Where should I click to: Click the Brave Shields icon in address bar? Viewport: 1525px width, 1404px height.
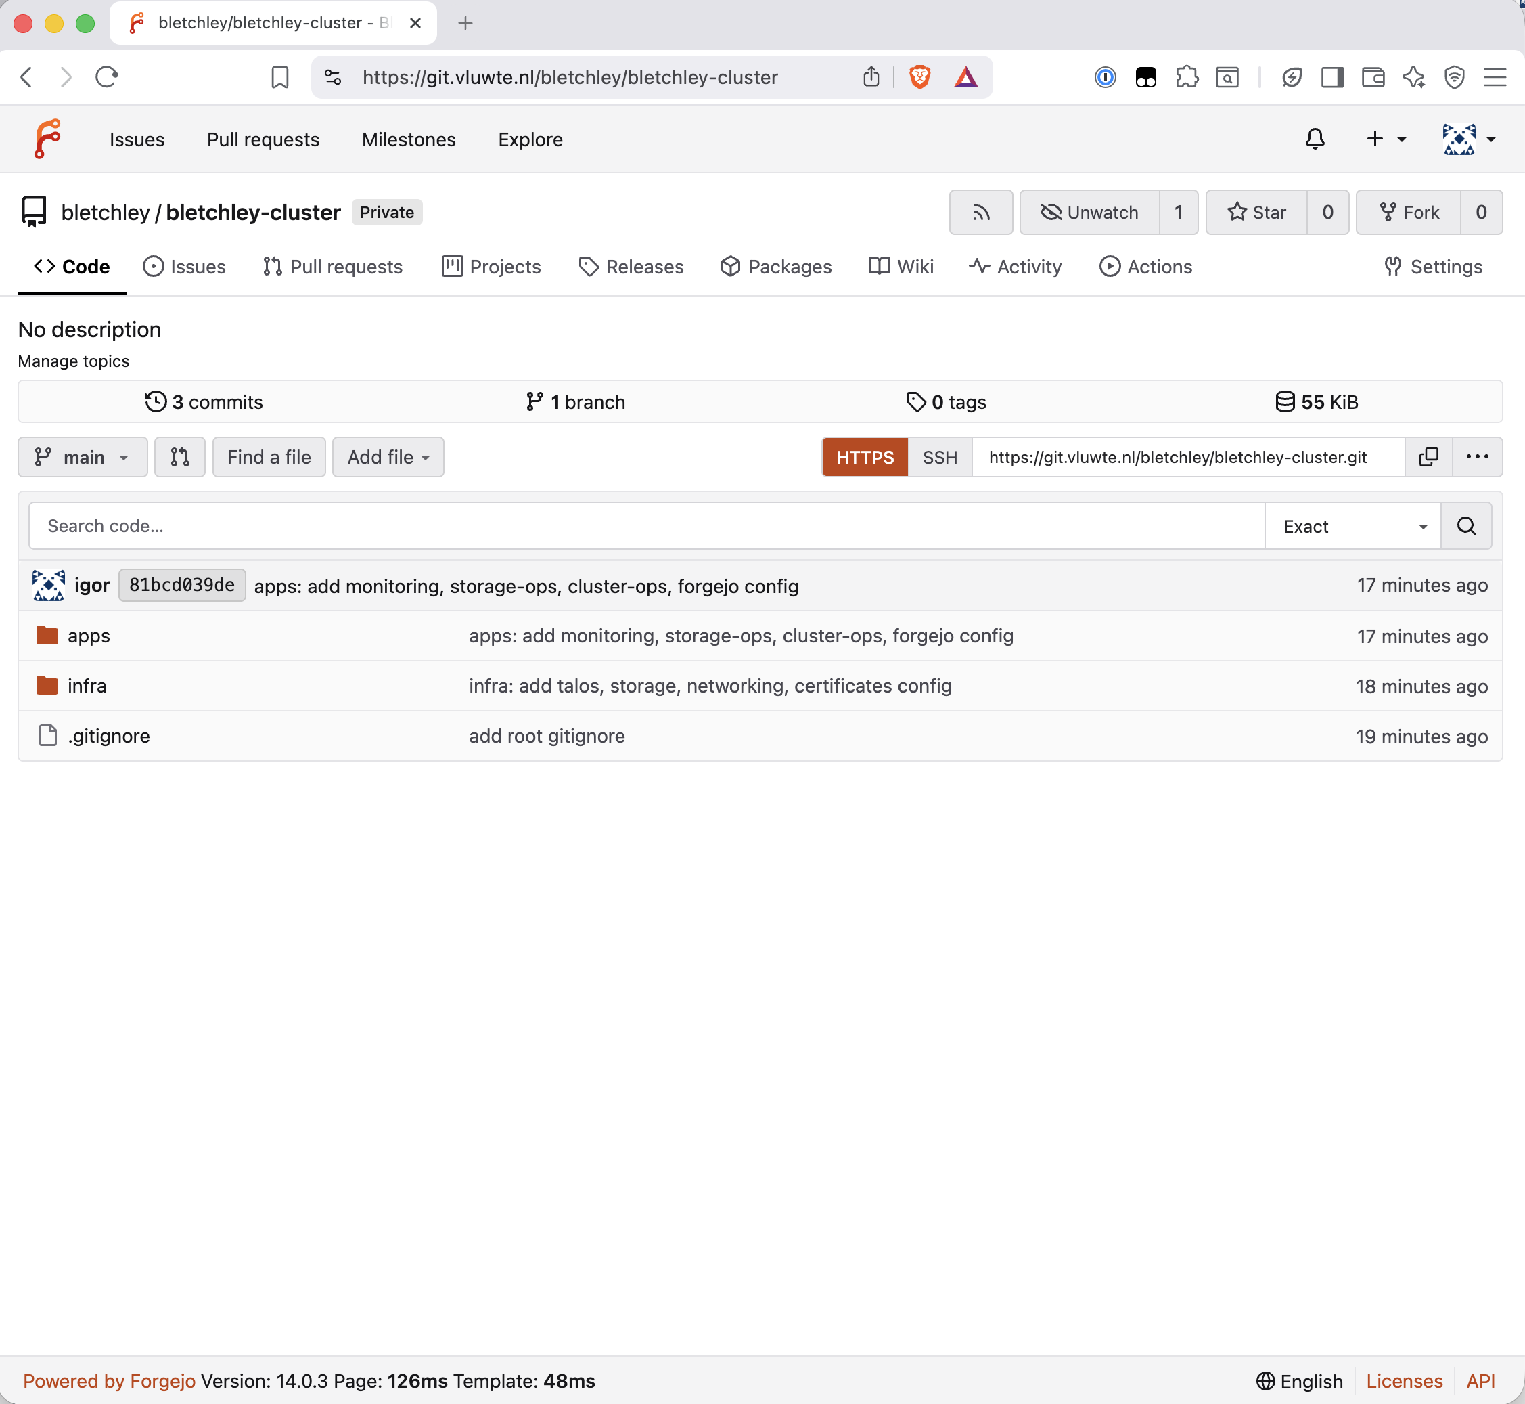(x=919, y=76)
